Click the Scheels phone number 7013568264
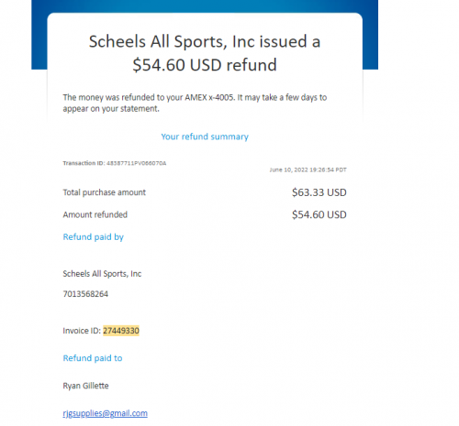Screen dimensions: 459x426 (x=85, y=294)
